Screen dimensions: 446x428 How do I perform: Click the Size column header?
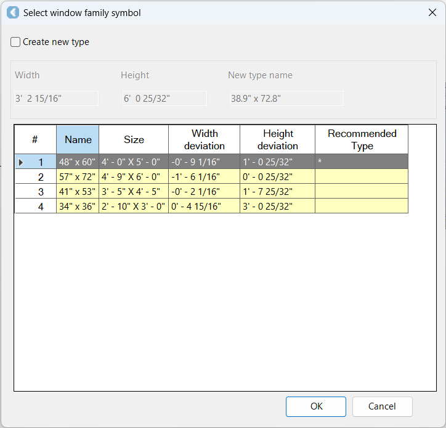[134, 139]
